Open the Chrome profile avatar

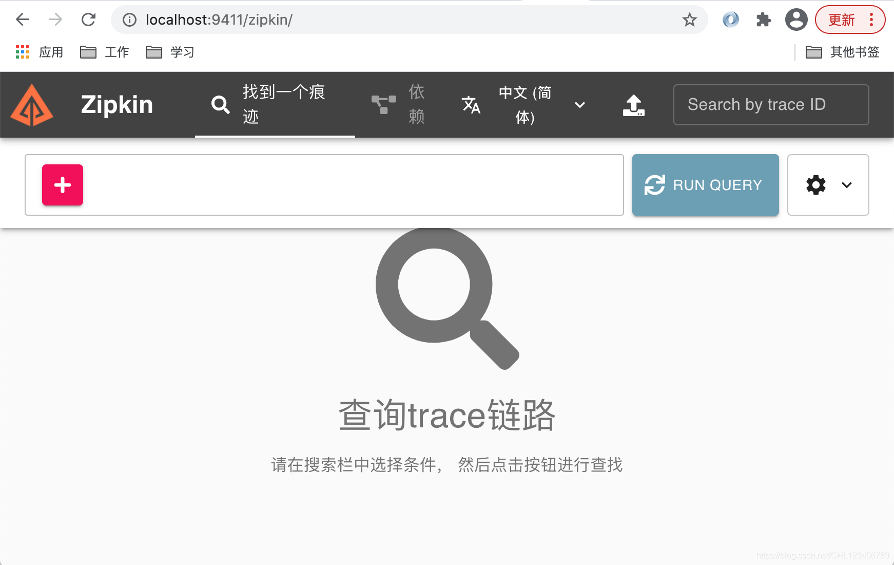(x=796, y=20)
